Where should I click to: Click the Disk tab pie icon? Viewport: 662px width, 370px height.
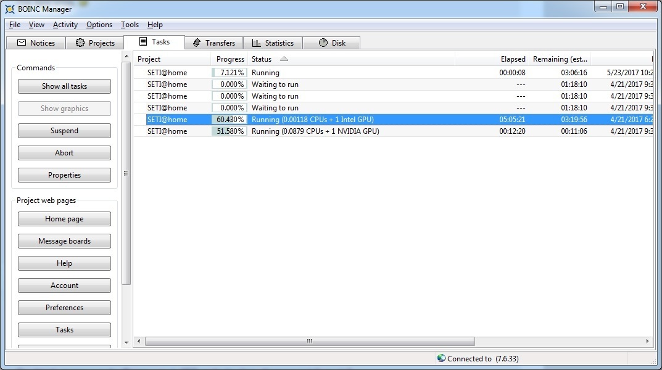tap(323, 43)
